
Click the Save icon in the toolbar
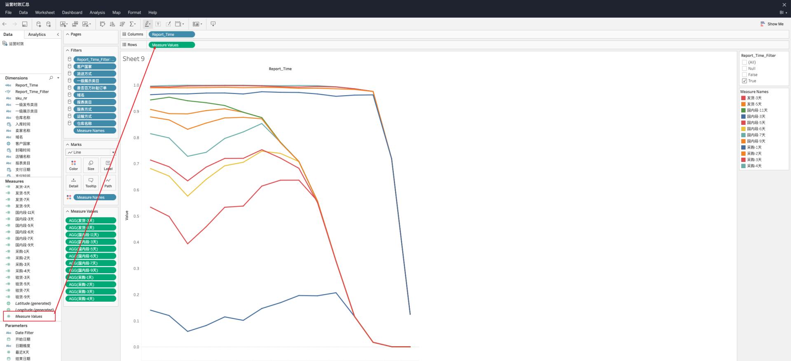pos(25,24)
